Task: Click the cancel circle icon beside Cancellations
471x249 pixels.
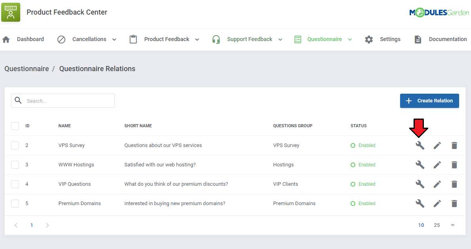Action: (x=61, y=39)
